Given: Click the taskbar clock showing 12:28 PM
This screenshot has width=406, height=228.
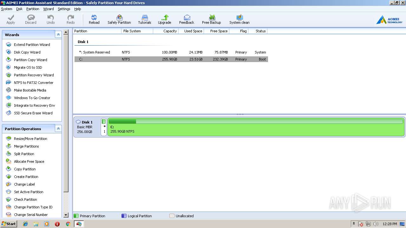Looking at the screenshot, I should [390, 224].
